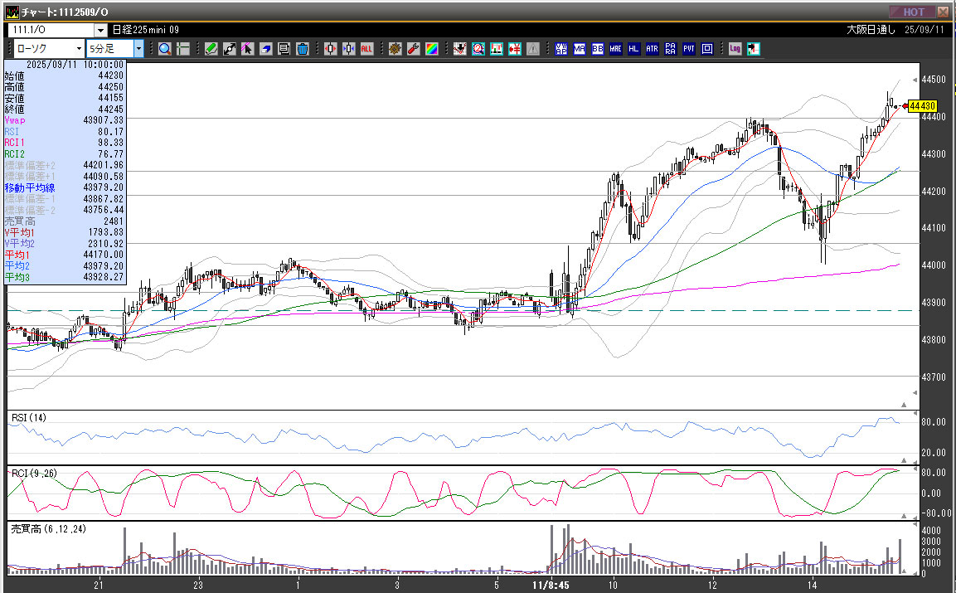Click the 11/8:45 session marker on time axis
The width and height of the screenshot is (956, 593).
coord(551,585)
